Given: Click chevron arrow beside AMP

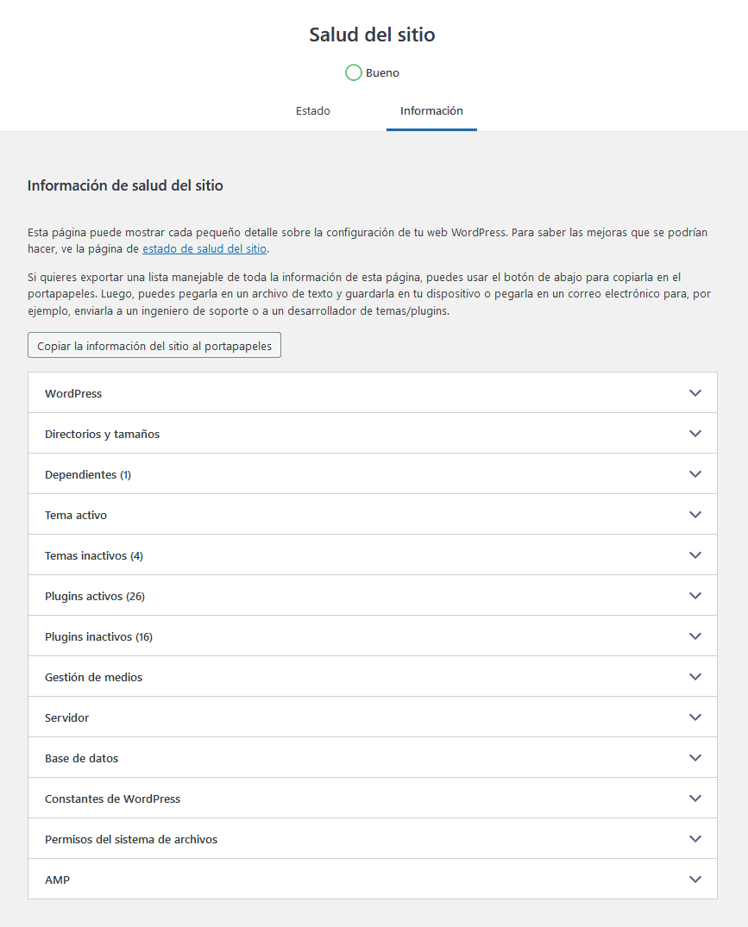Looking at the screenshot, I should (x=695, y=880).
